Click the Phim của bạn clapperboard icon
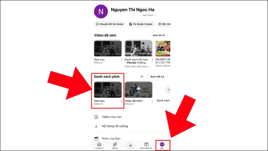 click(96, 138)
